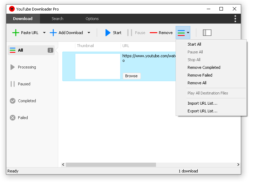Screen dimensions: 265x190
Task: Click the scrollbar right arrow
Action: click(x=238, y=165)
